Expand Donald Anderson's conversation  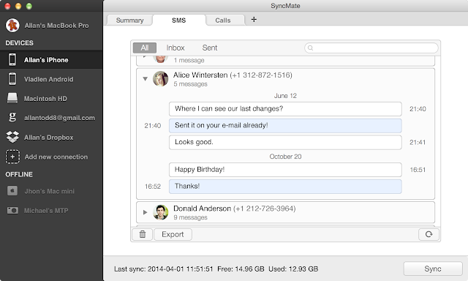point(145,212)
